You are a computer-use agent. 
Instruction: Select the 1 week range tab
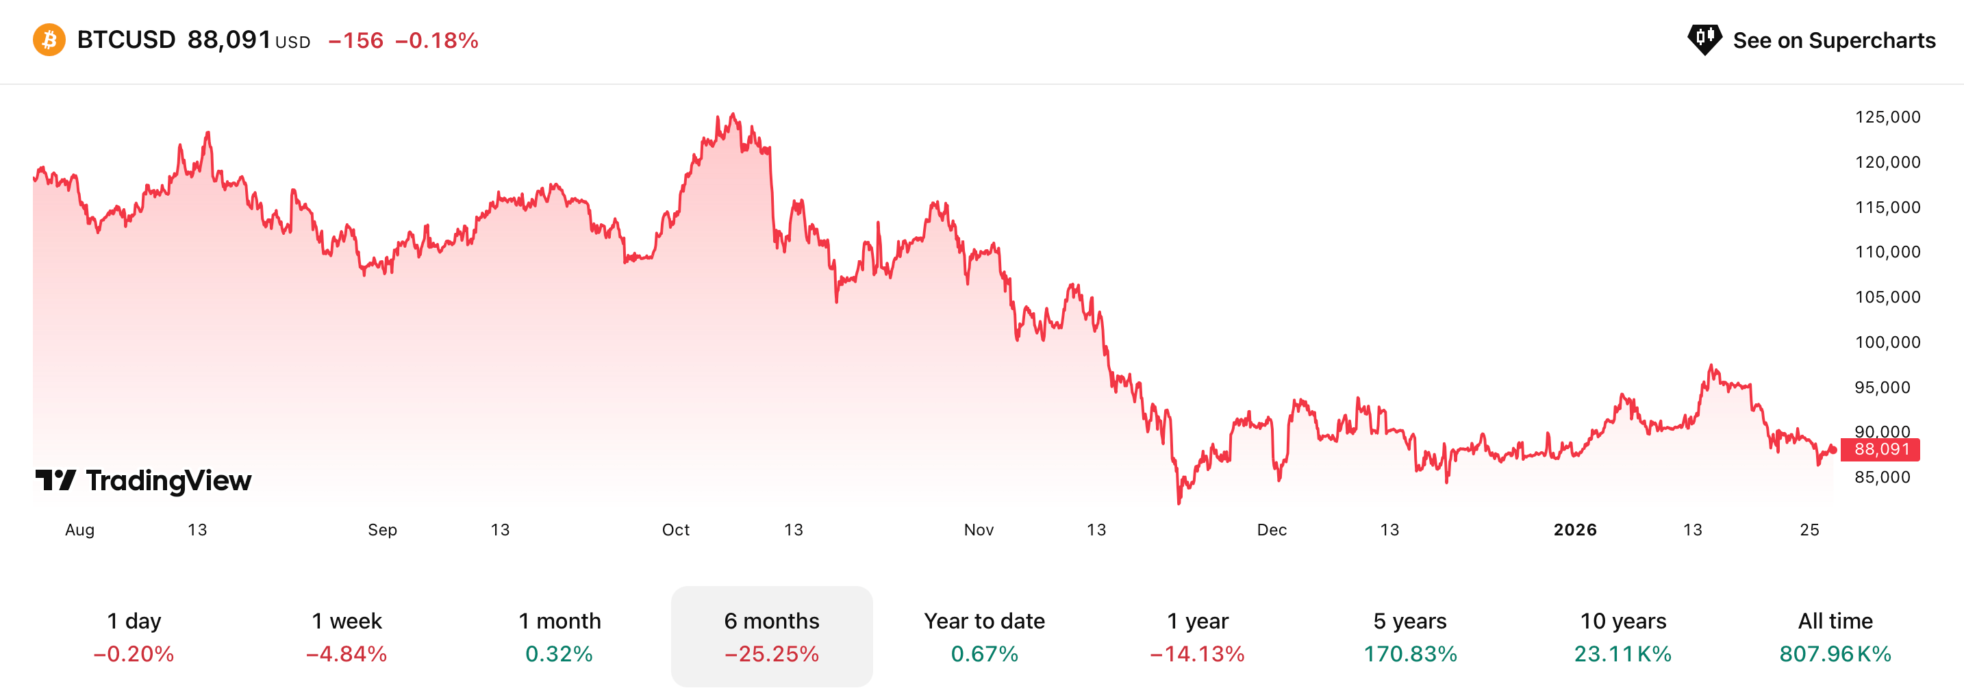[x=346, y=636]
